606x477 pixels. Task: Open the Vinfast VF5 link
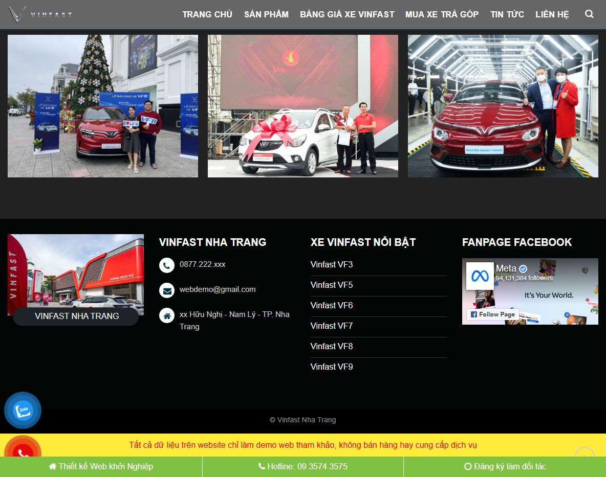pos(332,285)
